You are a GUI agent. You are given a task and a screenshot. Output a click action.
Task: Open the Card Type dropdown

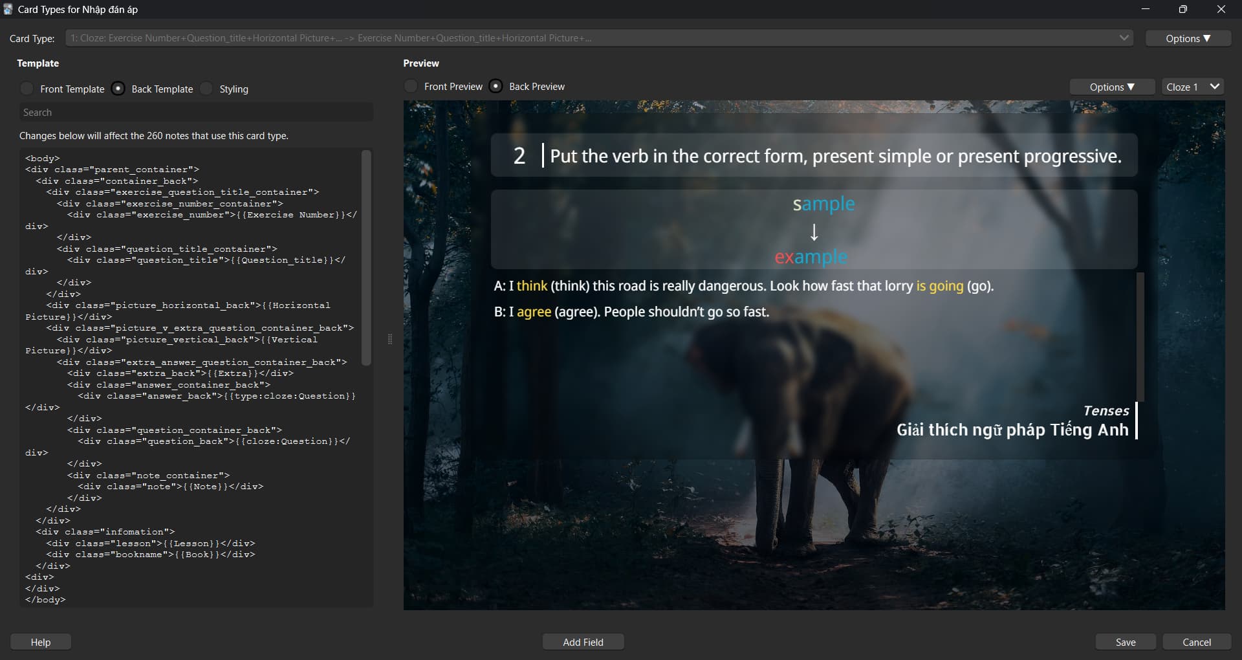[599, 38]
